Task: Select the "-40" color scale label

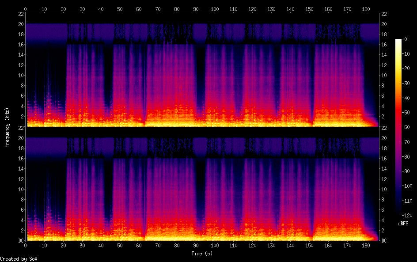Action: (x=406, y=98)
